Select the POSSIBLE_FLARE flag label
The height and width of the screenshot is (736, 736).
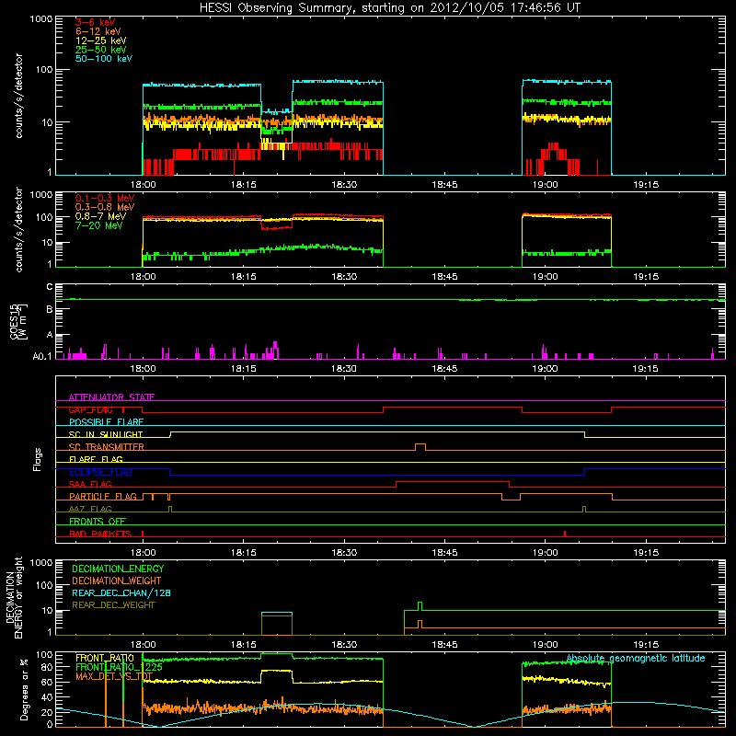click(106, 422)
